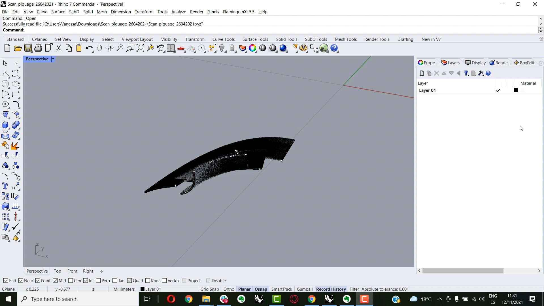
Task: Open the command history stepper arrows
Action: (x=541, y=30)
